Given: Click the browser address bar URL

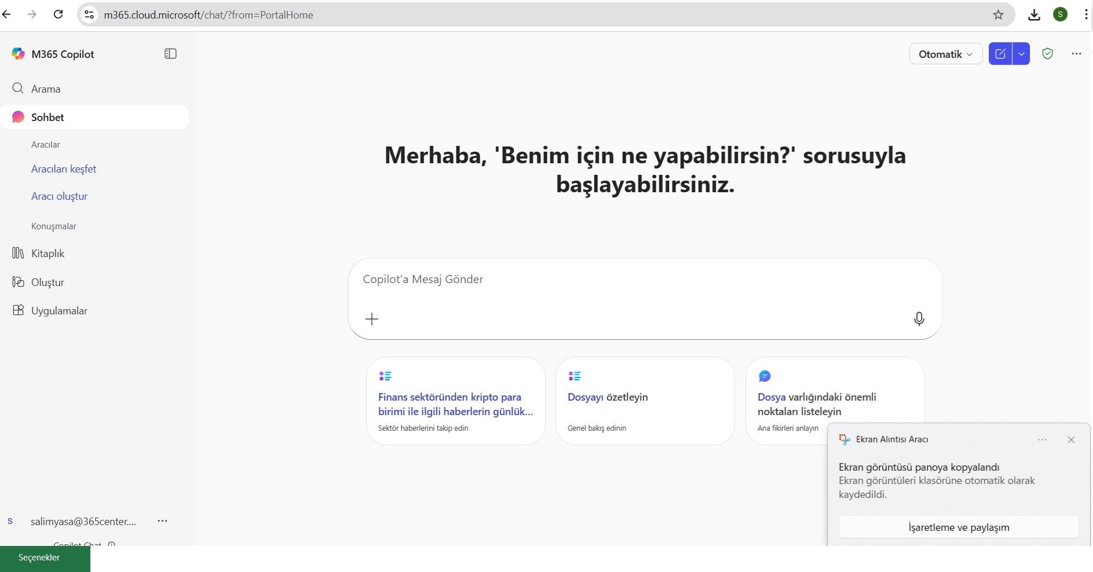Looking at the screenshot, I should point(209,15).
